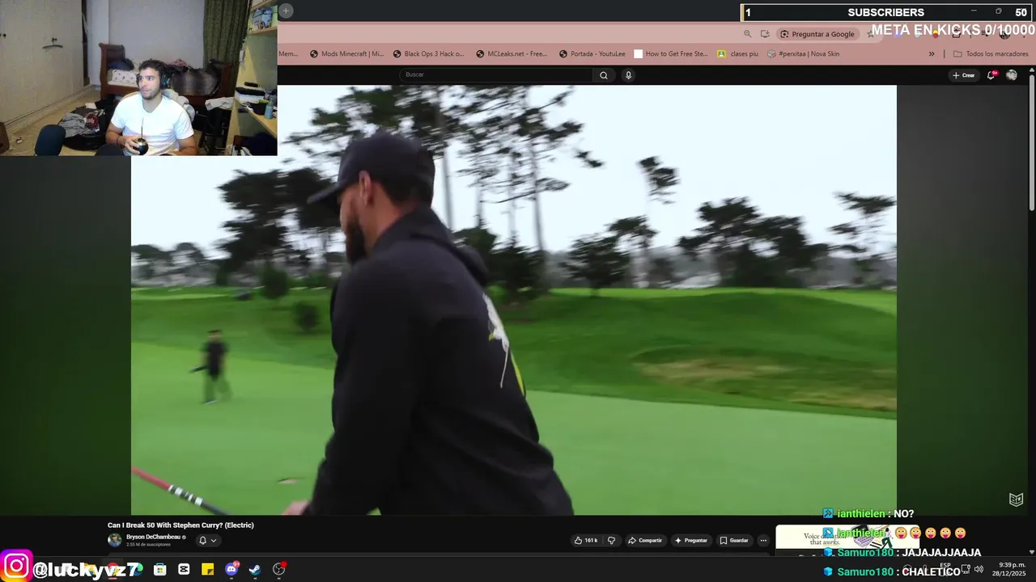Image resolution: width=1036 pixels, height=582 pixels.
Task: Click Preguntar button under video
Action: coord(690,540)
